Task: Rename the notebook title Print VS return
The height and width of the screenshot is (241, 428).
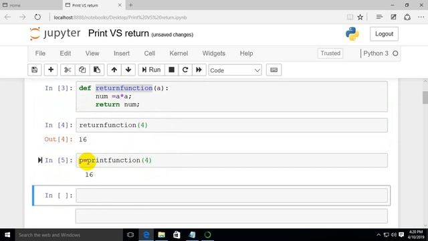Action: tap(118, 33)
